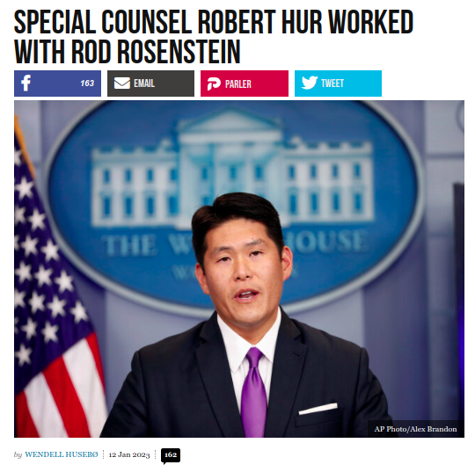Image resolution: width=475 pixels, height=472 pixels.
Task: Share the article via the PARLER label
Action: [x=238, y=84]
